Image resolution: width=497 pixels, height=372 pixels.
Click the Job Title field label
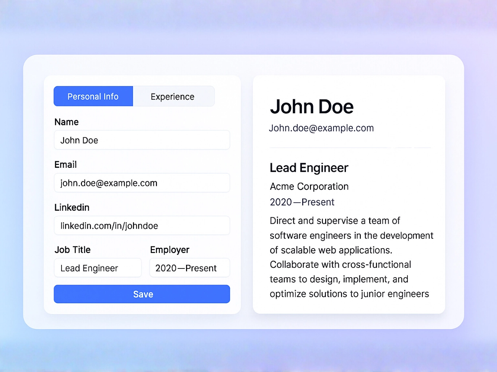click(x=72, y=250)
